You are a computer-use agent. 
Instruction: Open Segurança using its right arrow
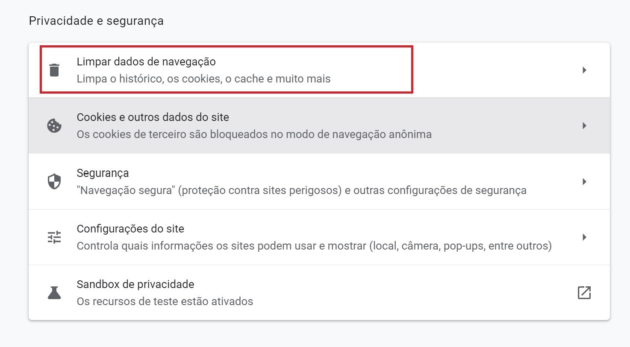[x=584, y=182]
